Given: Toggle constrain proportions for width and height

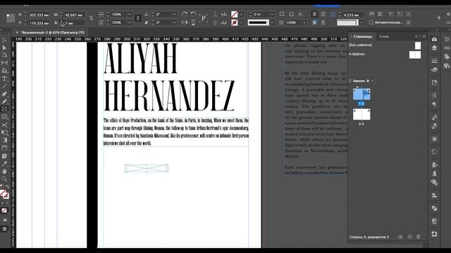Looking at the screenshot, I should [91, 18].
